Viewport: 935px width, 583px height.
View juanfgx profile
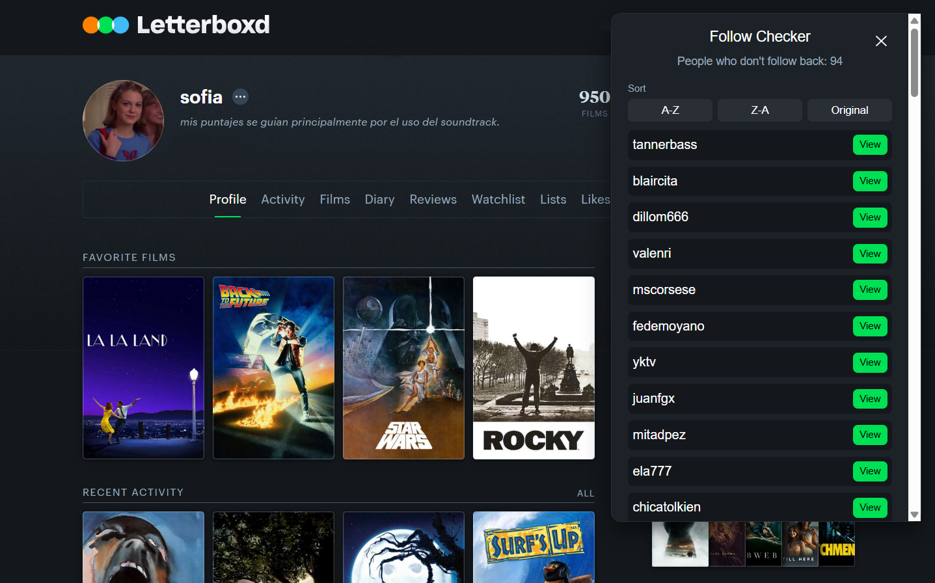click(x=870, y=399)
